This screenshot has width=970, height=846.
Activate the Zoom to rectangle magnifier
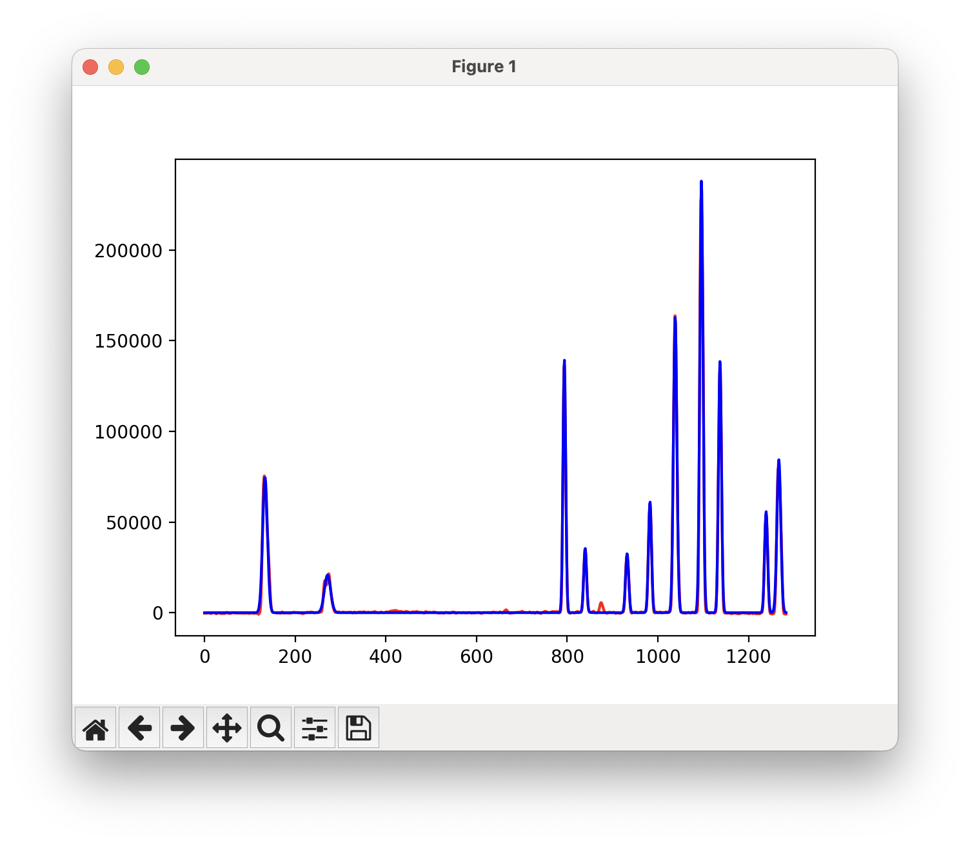coord(271,728)
